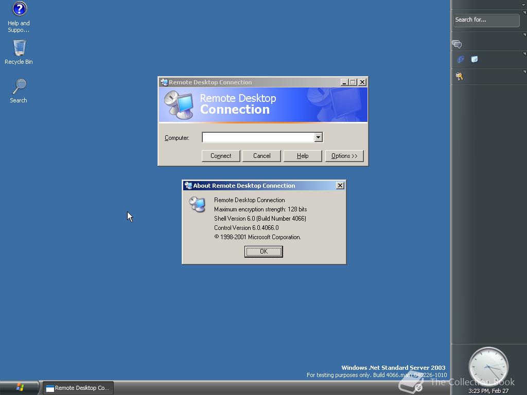Focus the Computer name input field
Screen dimensions: 527x395
(x=258, y=137)
